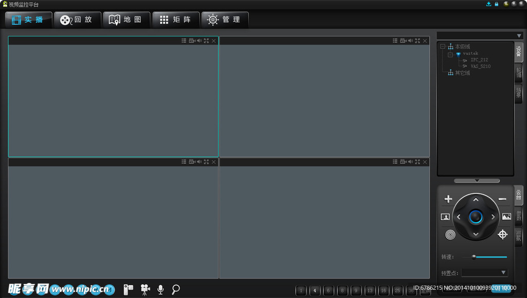Image resolution: width=527 pixels, height=298 pixels.
Task: Select the 其它域 domain node
Action: tap(463, 73)
